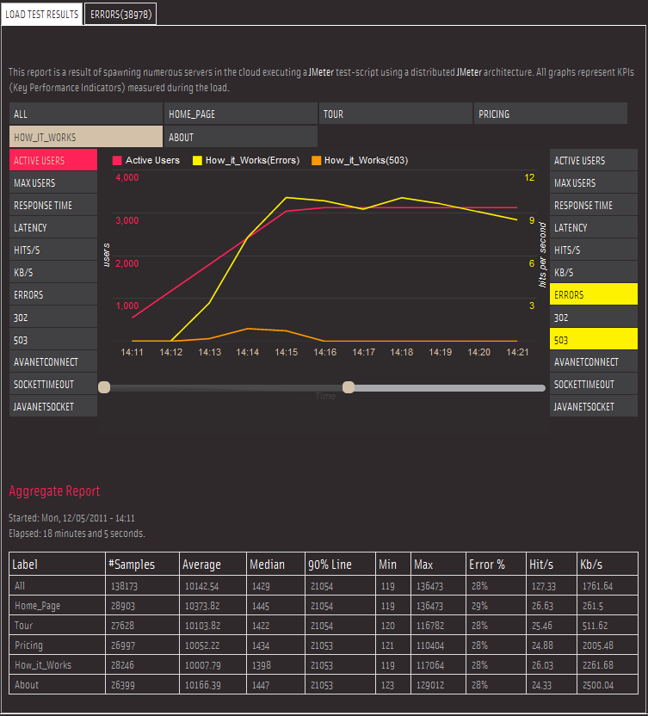Viewport: 648px width, 716px height.
Task: Turn off ERRORS in the right metric list
Action: [x=593, y=294]
